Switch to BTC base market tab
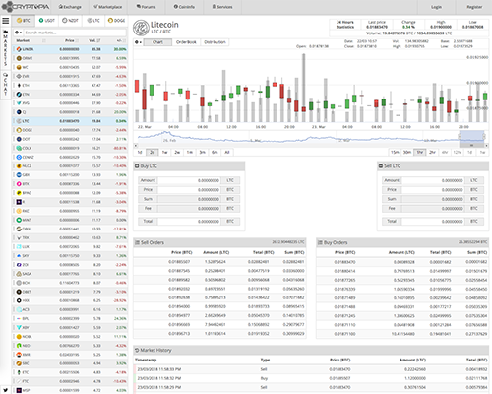The image size is (492, 394). click(x=24, y=21)
